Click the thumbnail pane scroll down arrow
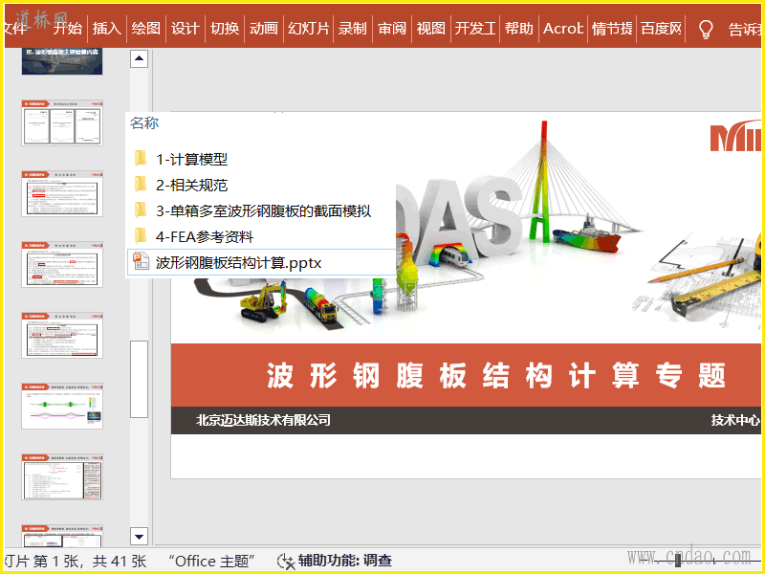The image size is (765, 574). click(x=139, y=537)
